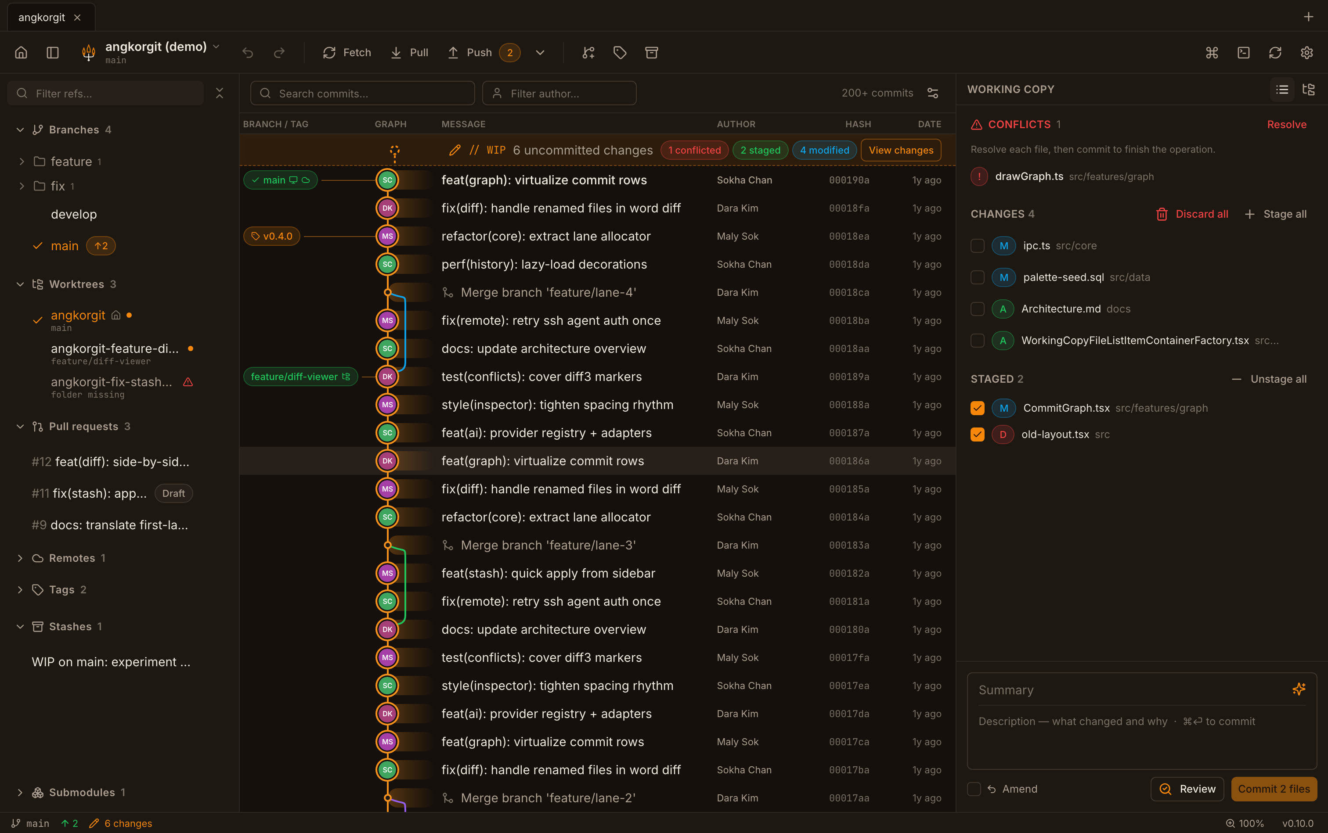
Task: Switch working copy to list view
Action: pos(1282,89)
